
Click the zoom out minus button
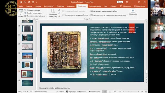[124, 92]
